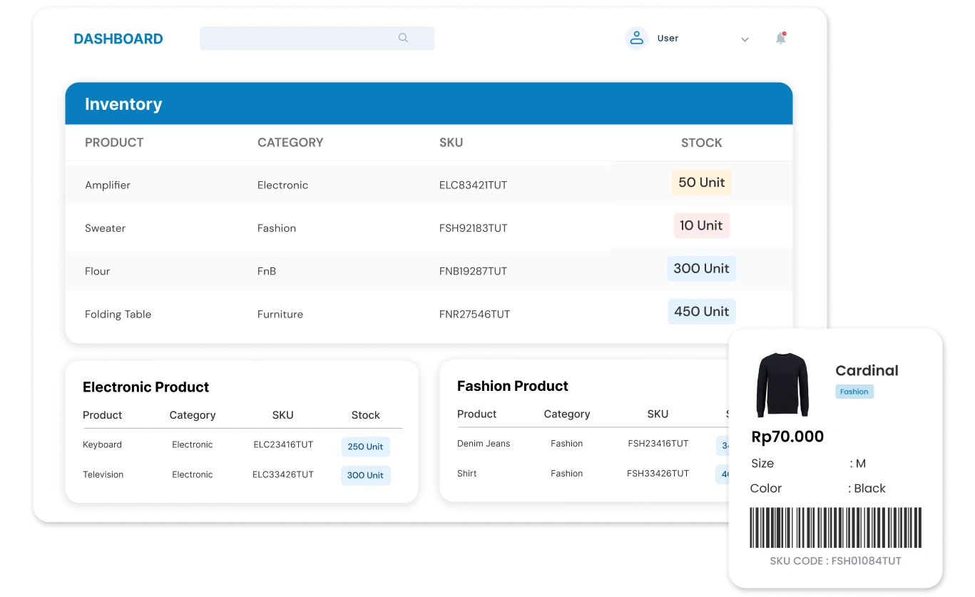
Task: Open the DASHBOARD logo link
Action: [118, 39]
